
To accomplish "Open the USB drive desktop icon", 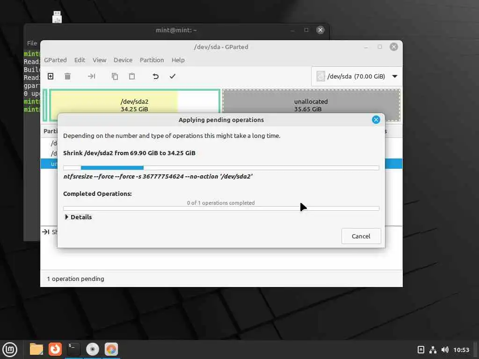I will click(57, 17).
